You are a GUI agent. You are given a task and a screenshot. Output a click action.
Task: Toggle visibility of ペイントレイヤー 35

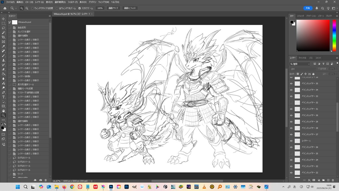tap(291, 83)
